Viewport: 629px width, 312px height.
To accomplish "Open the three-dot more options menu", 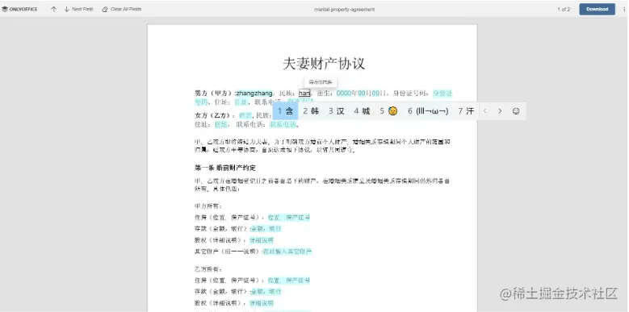I will pos(624,9).
